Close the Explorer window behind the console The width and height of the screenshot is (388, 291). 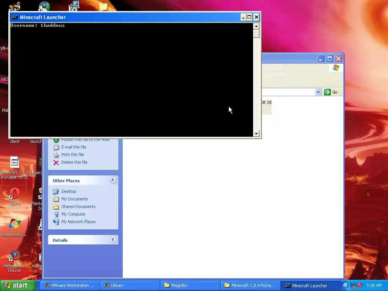(338, 59)
